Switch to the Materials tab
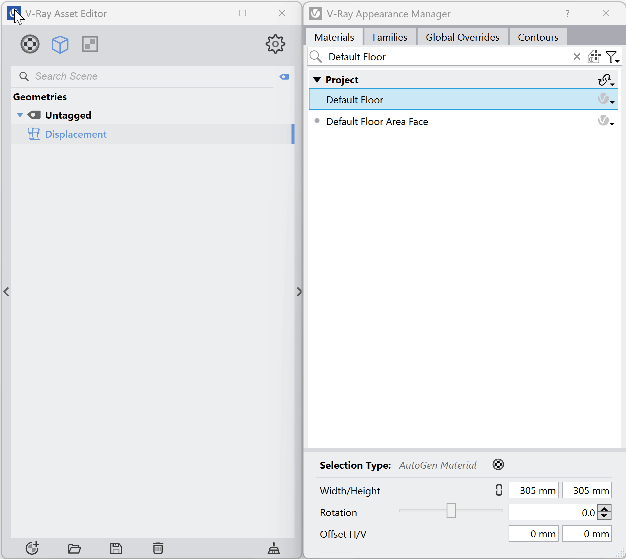Viewport: 626px width, 559px height. click(334, 37)
